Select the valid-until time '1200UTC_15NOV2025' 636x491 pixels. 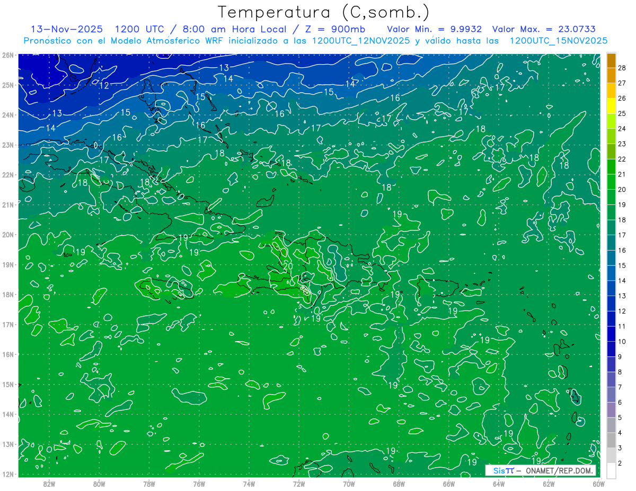(x=558, y=41)
